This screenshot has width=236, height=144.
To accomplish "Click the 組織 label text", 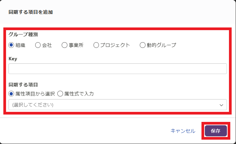I will click(x=20, y=45).
